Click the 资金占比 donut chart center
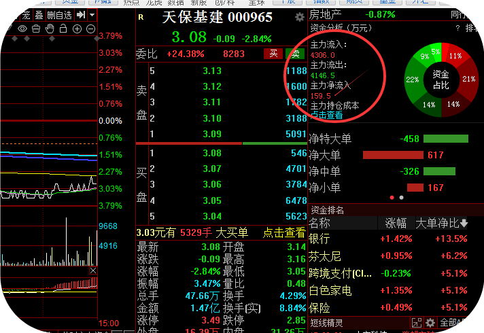The width and height of the screenshot is (484, 333). [440, 80]
